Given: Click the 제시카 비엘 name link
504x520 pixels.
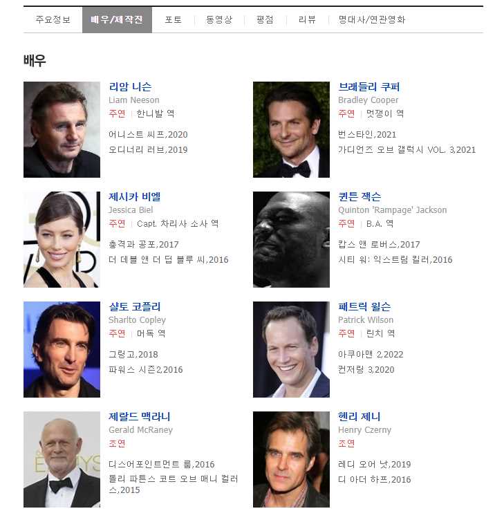Looking at the screenshot, I should pyautogui.click(x=135, y=196).
